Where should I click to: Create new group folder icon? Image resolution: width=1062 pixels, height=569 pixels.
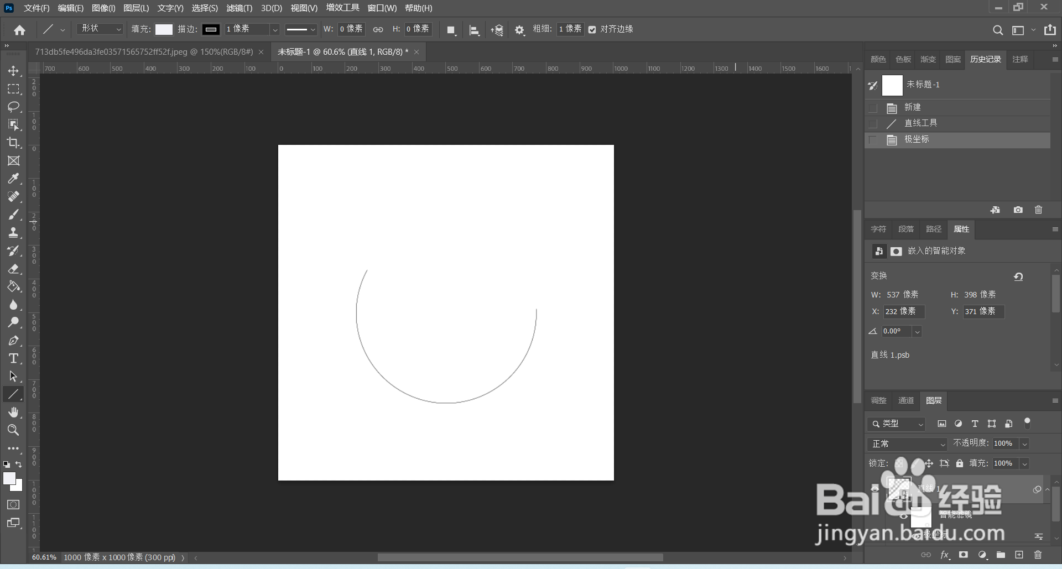point(1001,555)
